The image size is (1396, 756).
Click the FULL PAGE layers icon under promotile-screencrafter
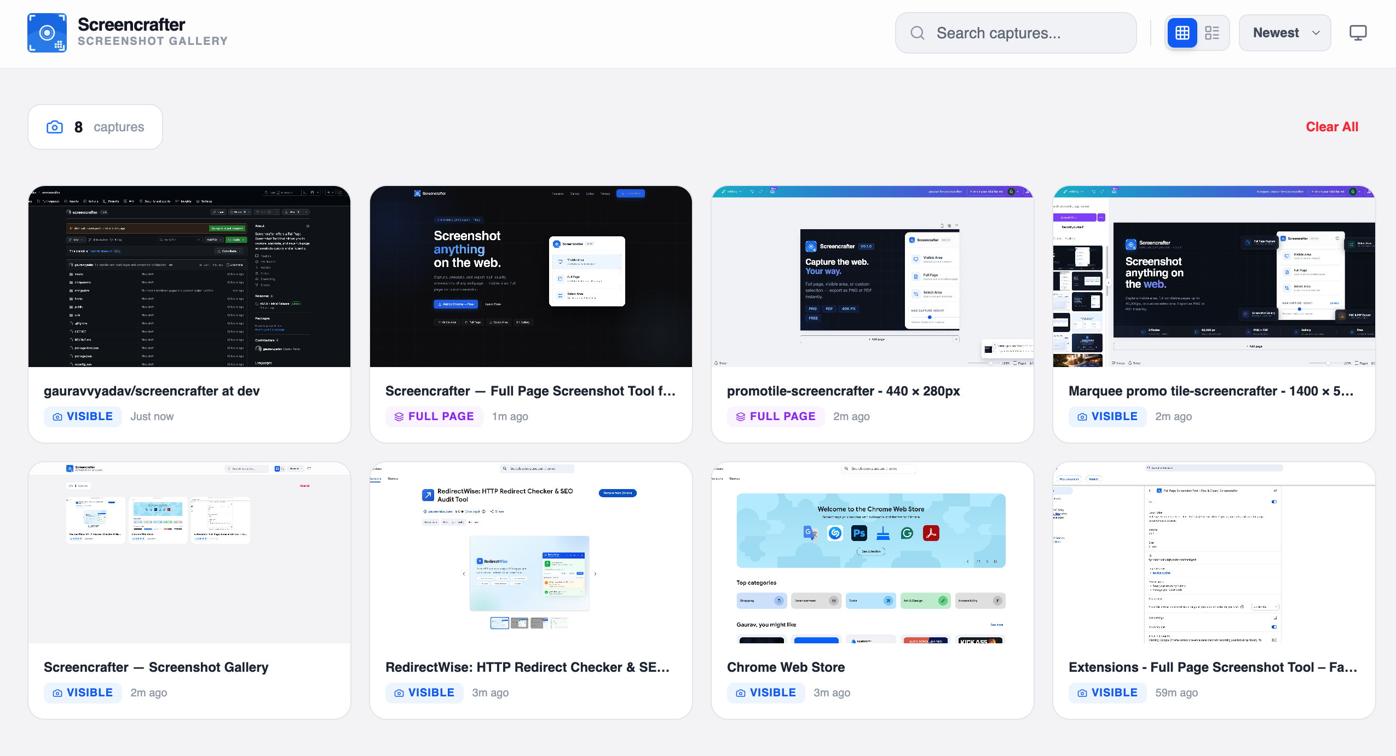click(740, 417)
